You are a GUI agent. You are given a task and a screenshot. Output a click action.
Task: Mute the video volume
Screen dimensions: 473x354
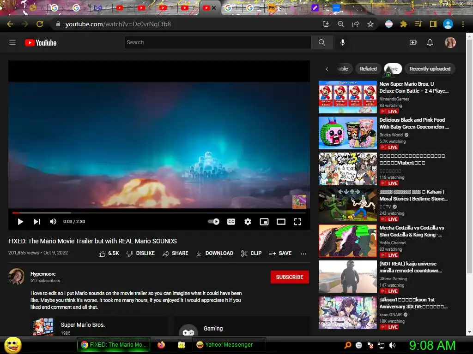pos(53,222)
